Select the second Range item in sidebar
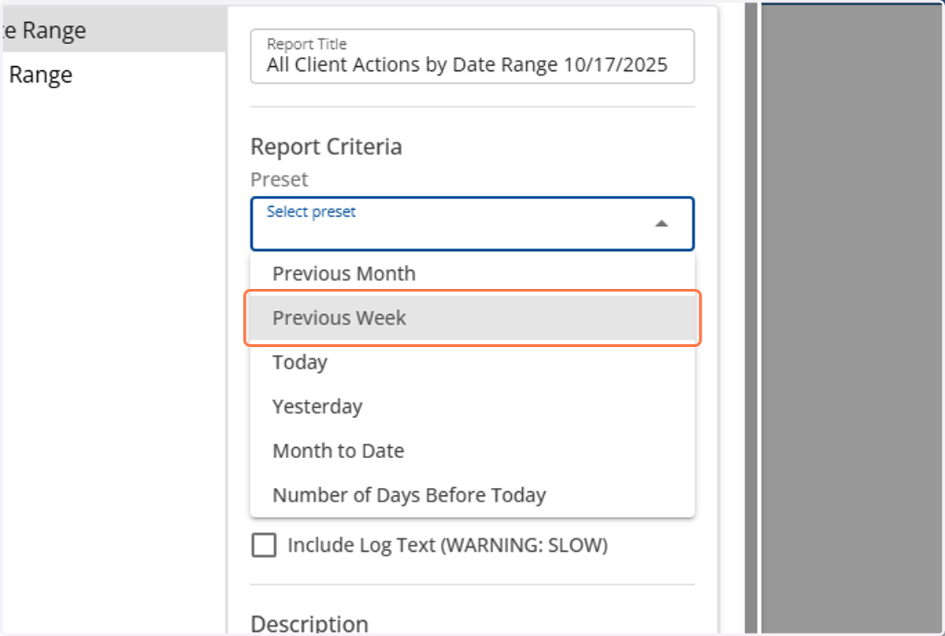 click(x=113, y=75)
